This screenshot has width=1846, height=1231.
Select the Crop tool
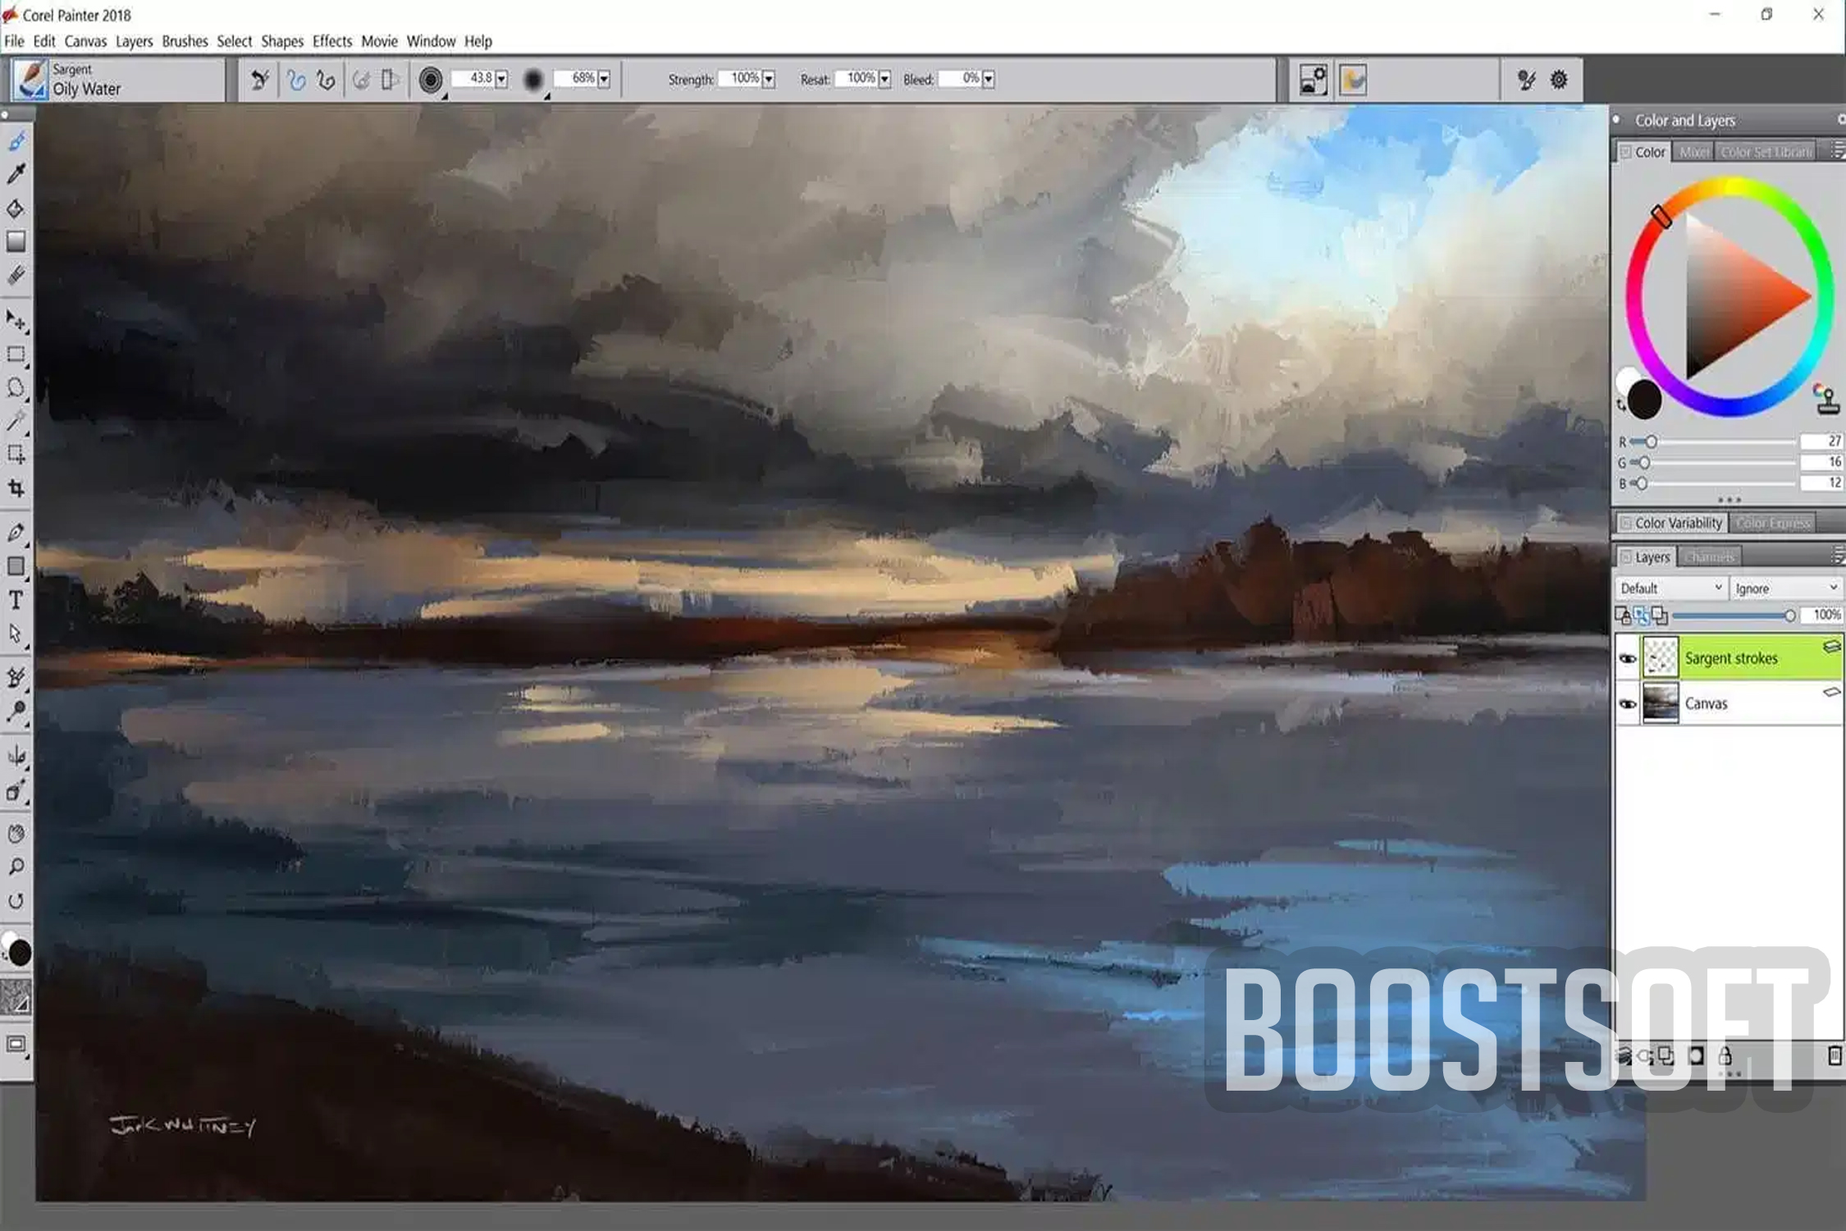pos(16,488)
